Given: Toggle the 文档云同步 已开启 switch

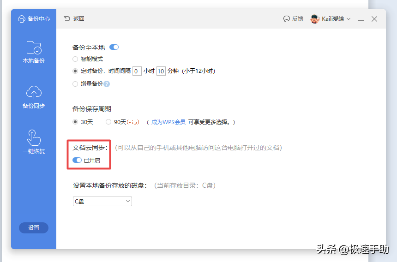Looking at the screenshot, I should click(77, 160).
